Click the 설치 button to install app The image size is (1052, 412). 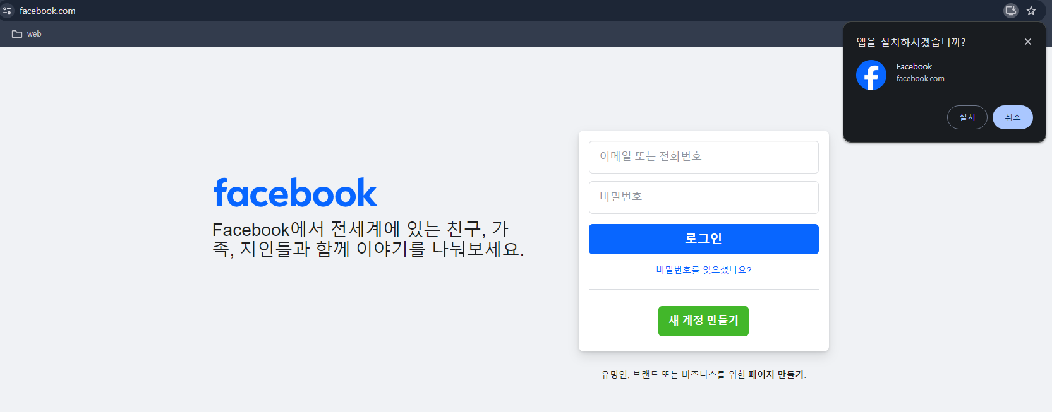pos(967,117)
